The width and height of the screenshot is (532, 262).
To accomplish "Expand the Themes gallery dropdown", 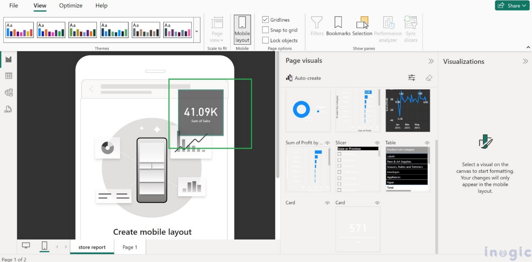I will coord(196,30).
